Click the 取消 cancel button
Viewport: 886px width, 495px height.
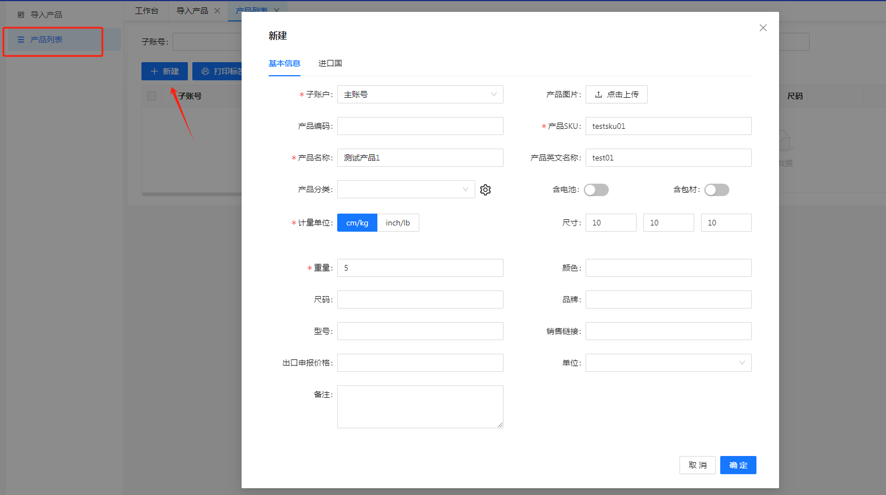point(698,465)
